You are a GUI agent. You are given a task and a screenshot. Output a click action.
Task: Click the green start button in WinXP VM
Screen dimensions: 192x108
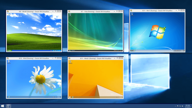pyautogui.click(x=9, y=50)
